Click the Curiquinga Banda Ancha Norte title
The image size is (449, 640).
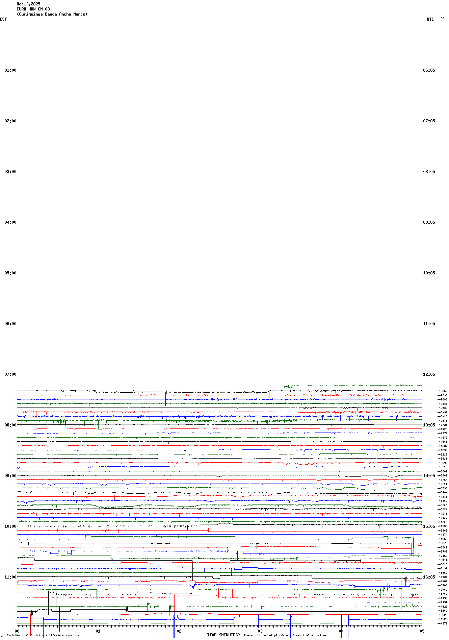[52, 14]
